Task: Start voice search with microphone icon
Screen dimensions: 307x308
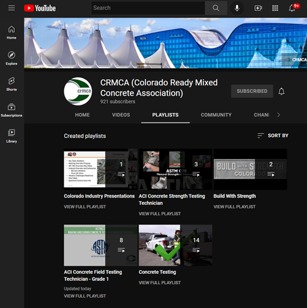Action: pyautogui.click(x=237, y=8)
